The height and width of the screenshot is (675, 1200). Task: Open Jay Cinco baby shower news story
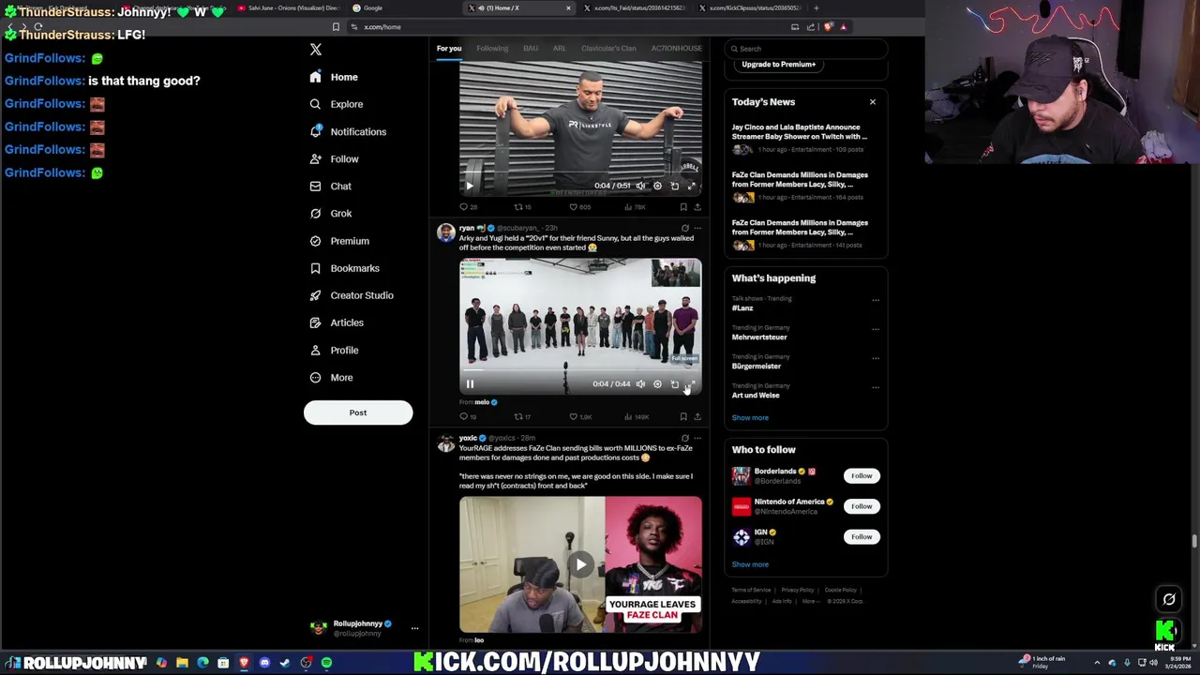(804, 139)
